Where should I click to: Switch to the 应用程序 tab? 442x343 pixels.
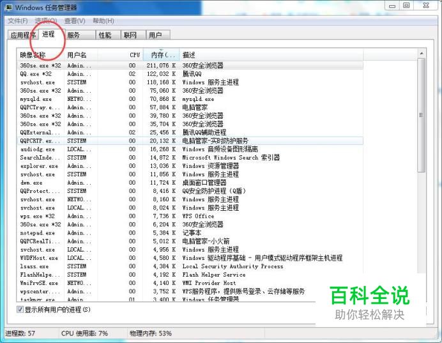pos(22,35)
